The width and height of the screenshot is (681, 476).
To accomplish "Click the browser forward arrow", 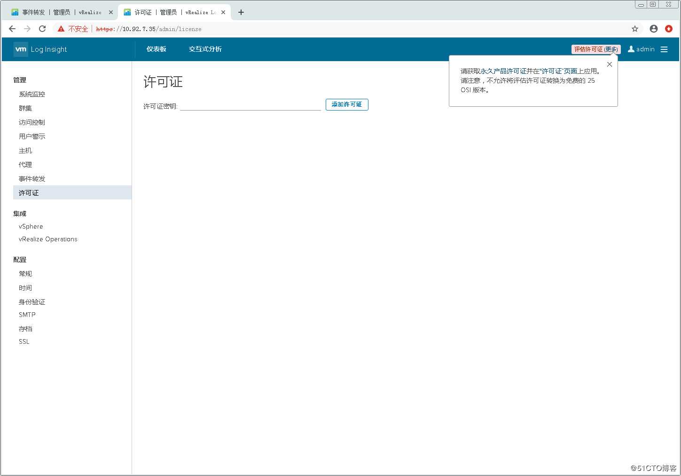I will point(27,29).
